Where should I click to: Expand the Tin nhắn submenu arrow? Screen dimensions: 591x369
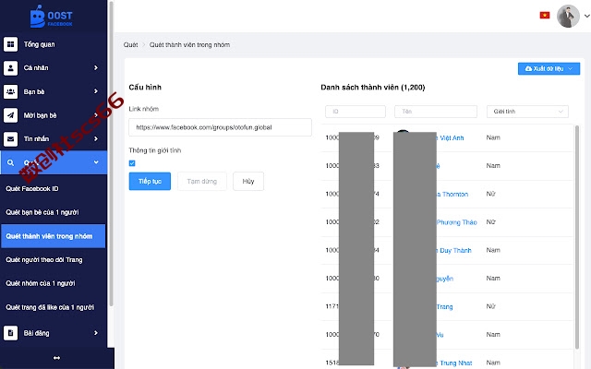pyautogui.click(x=96, y=139)
